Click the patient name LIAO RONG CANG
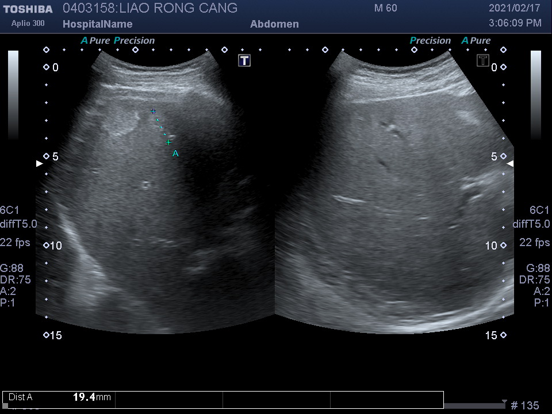This screenshot has height=414, width=552. point(178,8)
